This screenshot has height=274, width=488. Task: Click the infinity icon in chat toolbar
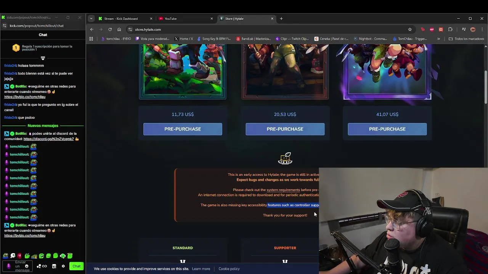(x=45, y=266)
